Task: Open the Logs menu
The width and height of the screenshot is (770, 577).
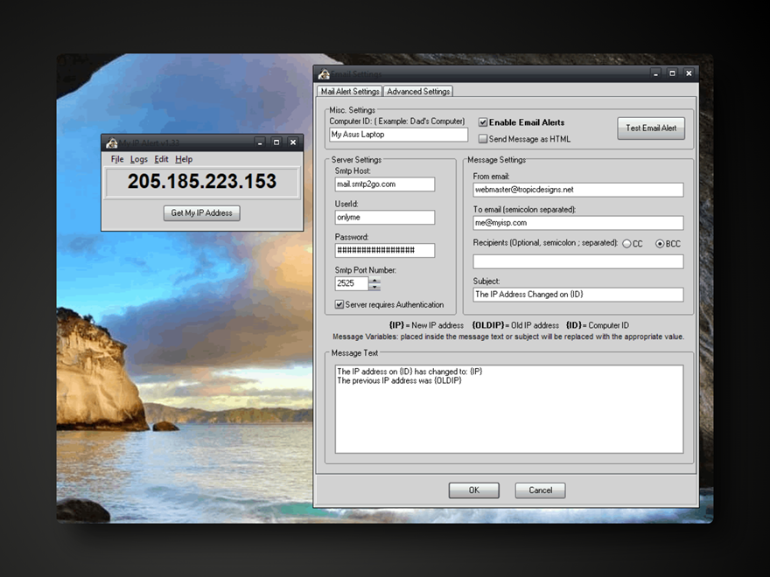Action: (x=139, y=159)
